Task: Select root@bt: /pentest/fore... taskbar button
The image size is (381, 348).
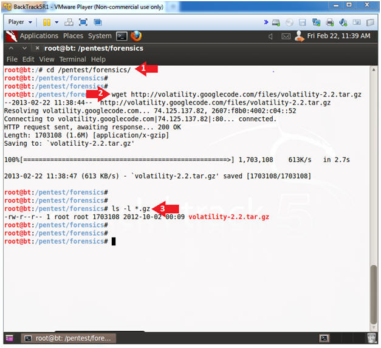Action: click(x=69, y=338)
